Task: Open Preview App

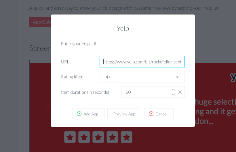Action: [x=124, y=114]
